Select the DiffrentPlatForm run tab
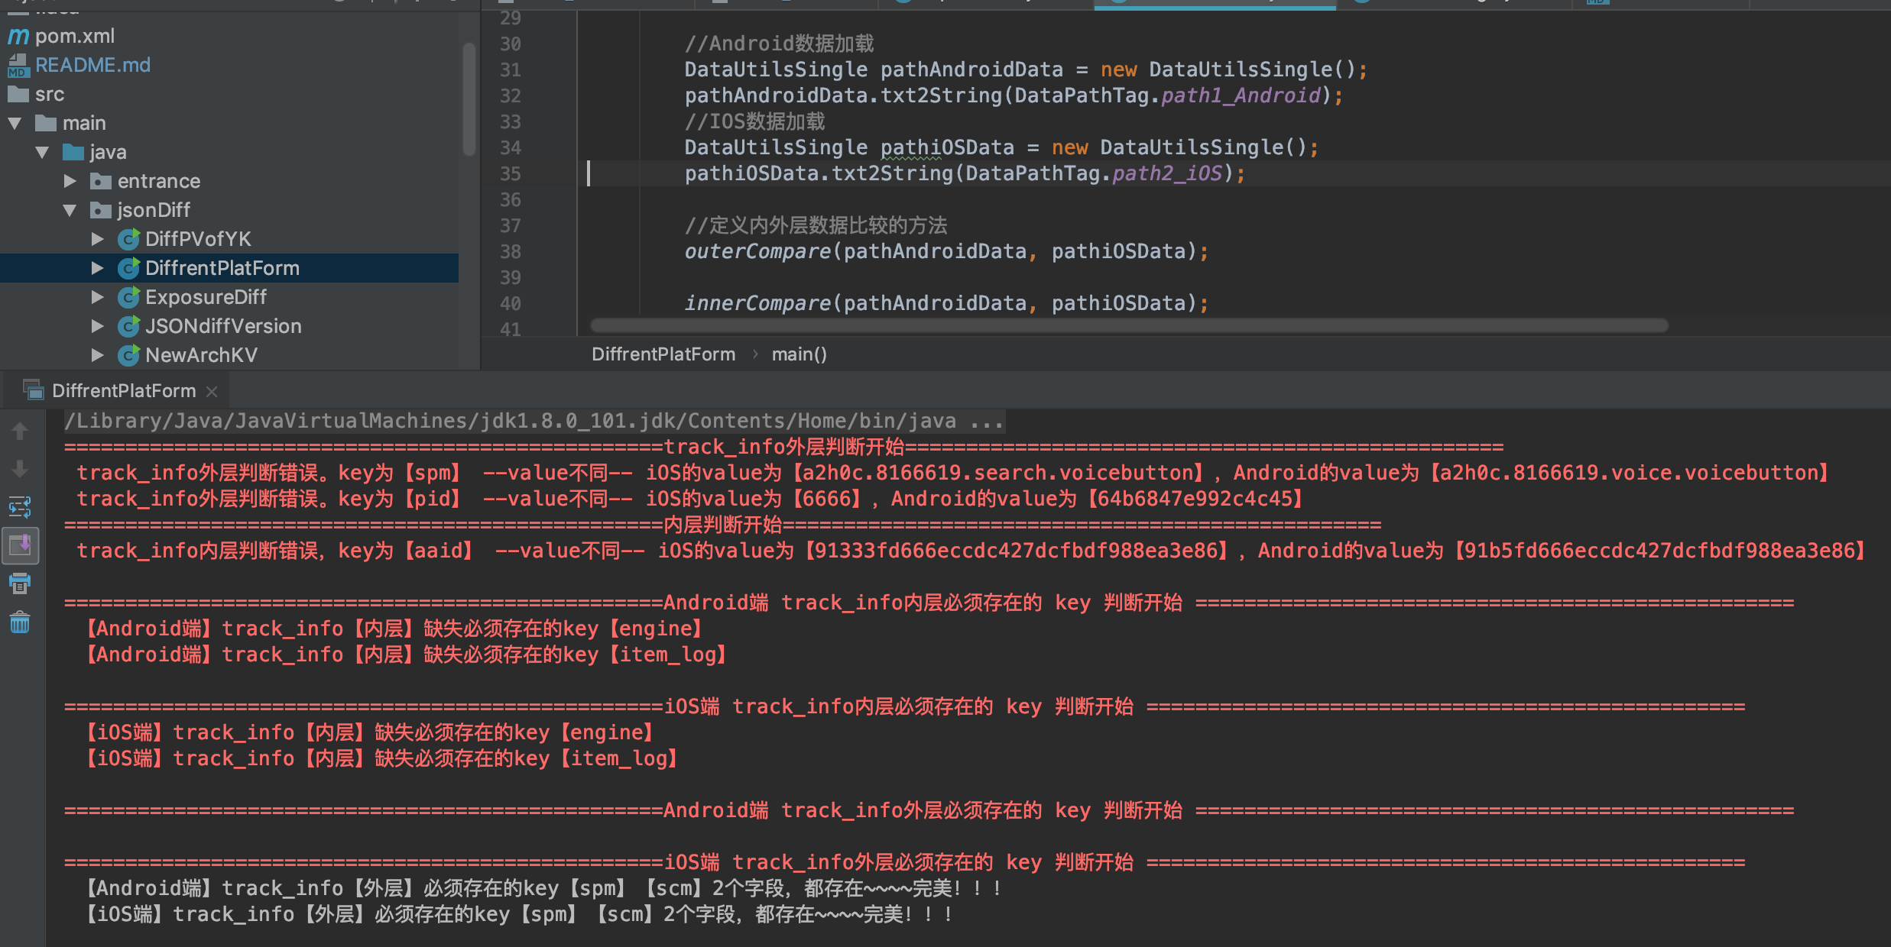Screen dimensions: 1891x947 click(x=122, y=391)
